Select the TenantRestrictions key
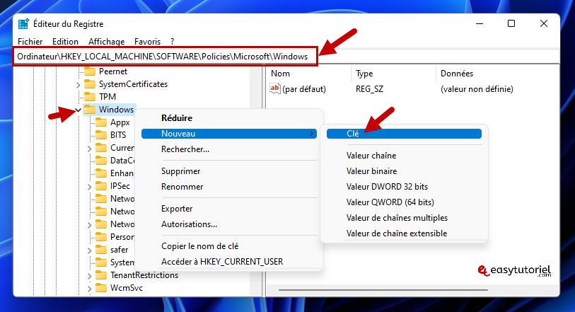This screenshot has width=575, height=312. (x=144, y=275)
